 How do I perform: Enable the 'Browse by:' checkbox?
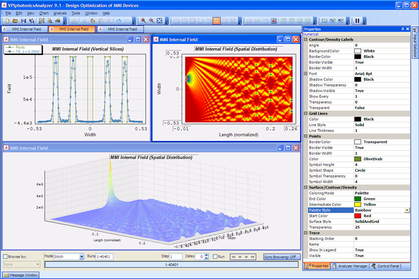pyautogui.click(x=5, y=257)
